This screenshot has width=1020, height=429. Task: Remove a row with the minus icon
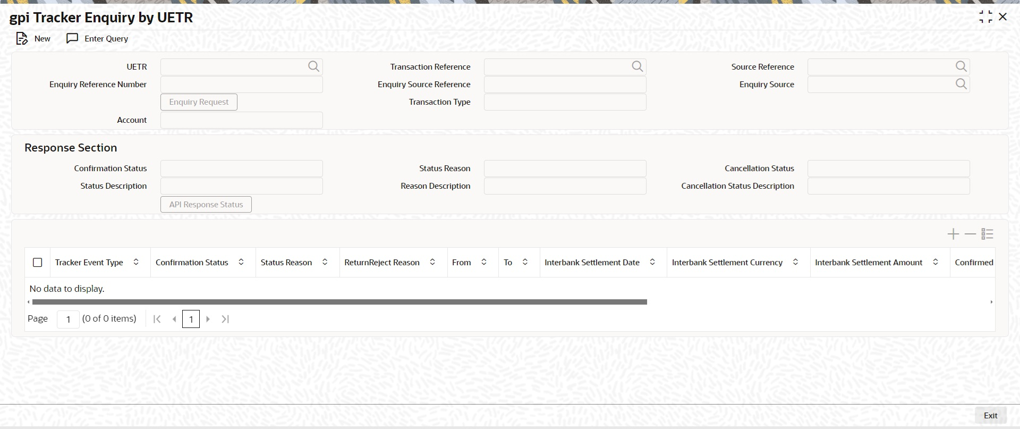(x=970, y=234)
